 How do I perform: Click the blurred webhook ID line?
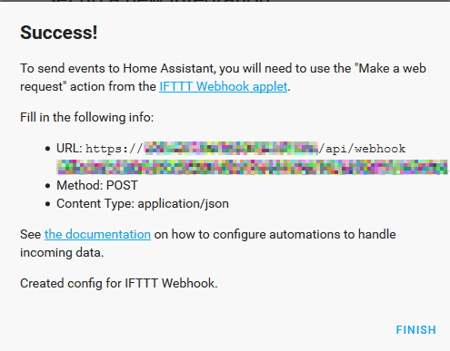(252, 167)
